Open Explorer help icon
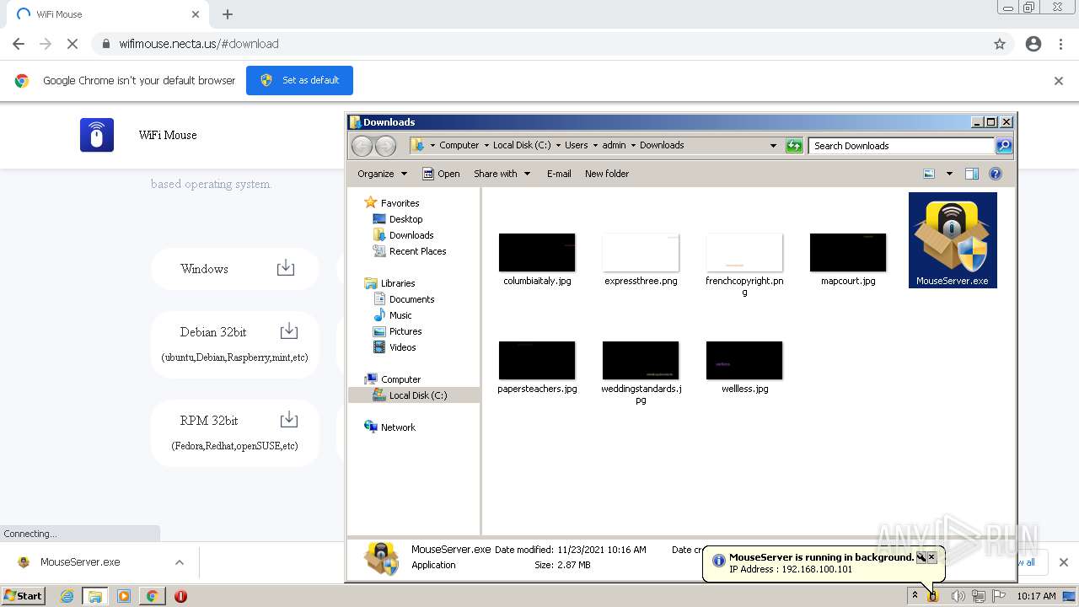The width and height of the screenshot is (1079, 607). point(996,174)
